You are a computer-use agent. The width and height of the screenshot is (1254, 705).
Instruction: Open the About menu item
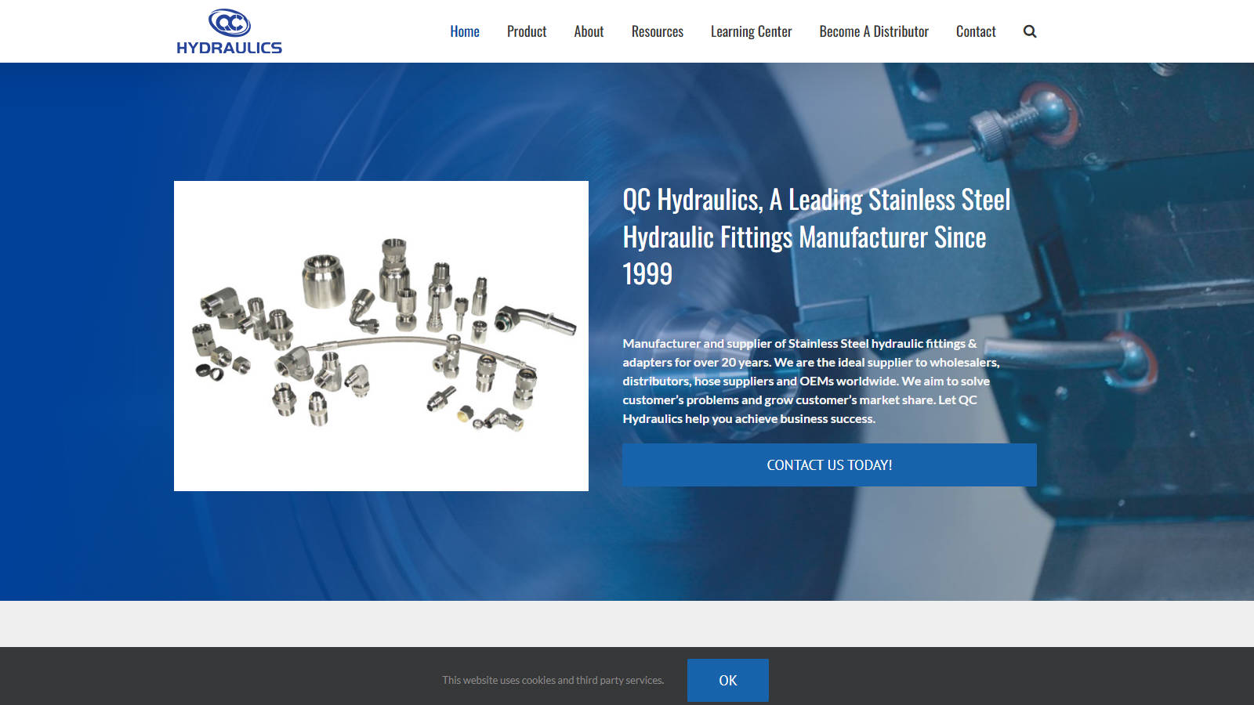[x=589, y=31]
